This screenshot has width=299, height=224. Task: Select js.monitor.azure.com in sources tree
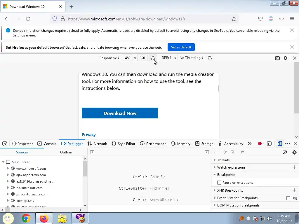point(32,194)
